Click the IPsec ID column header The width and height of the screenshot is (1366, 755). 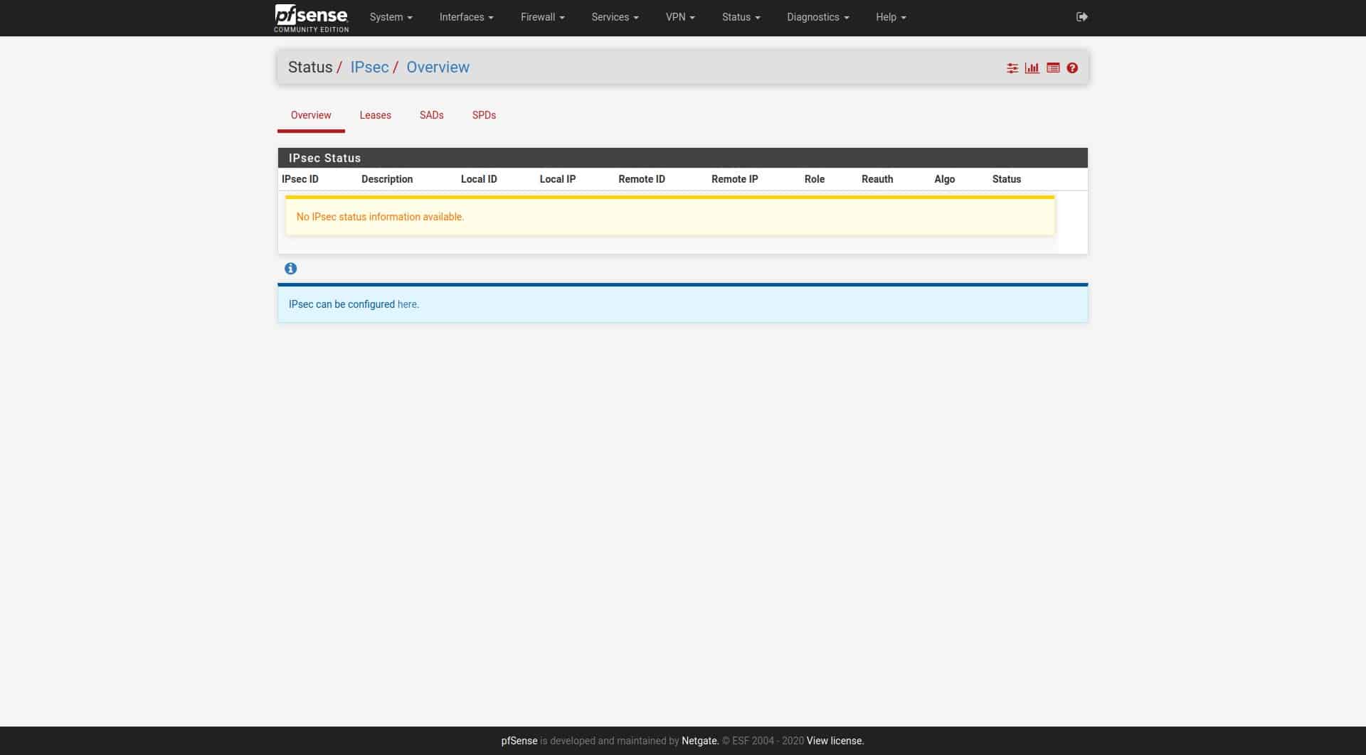coord(300,179)
